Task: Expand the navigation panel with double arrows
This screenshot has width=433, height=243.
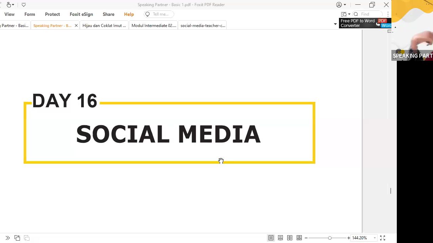Action: point(8,238)
